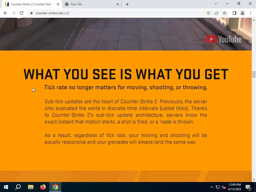The image size is (256, 192).
Task: Click the scroll-down arrow of the page scrollbar
Action: coord(254,180)
